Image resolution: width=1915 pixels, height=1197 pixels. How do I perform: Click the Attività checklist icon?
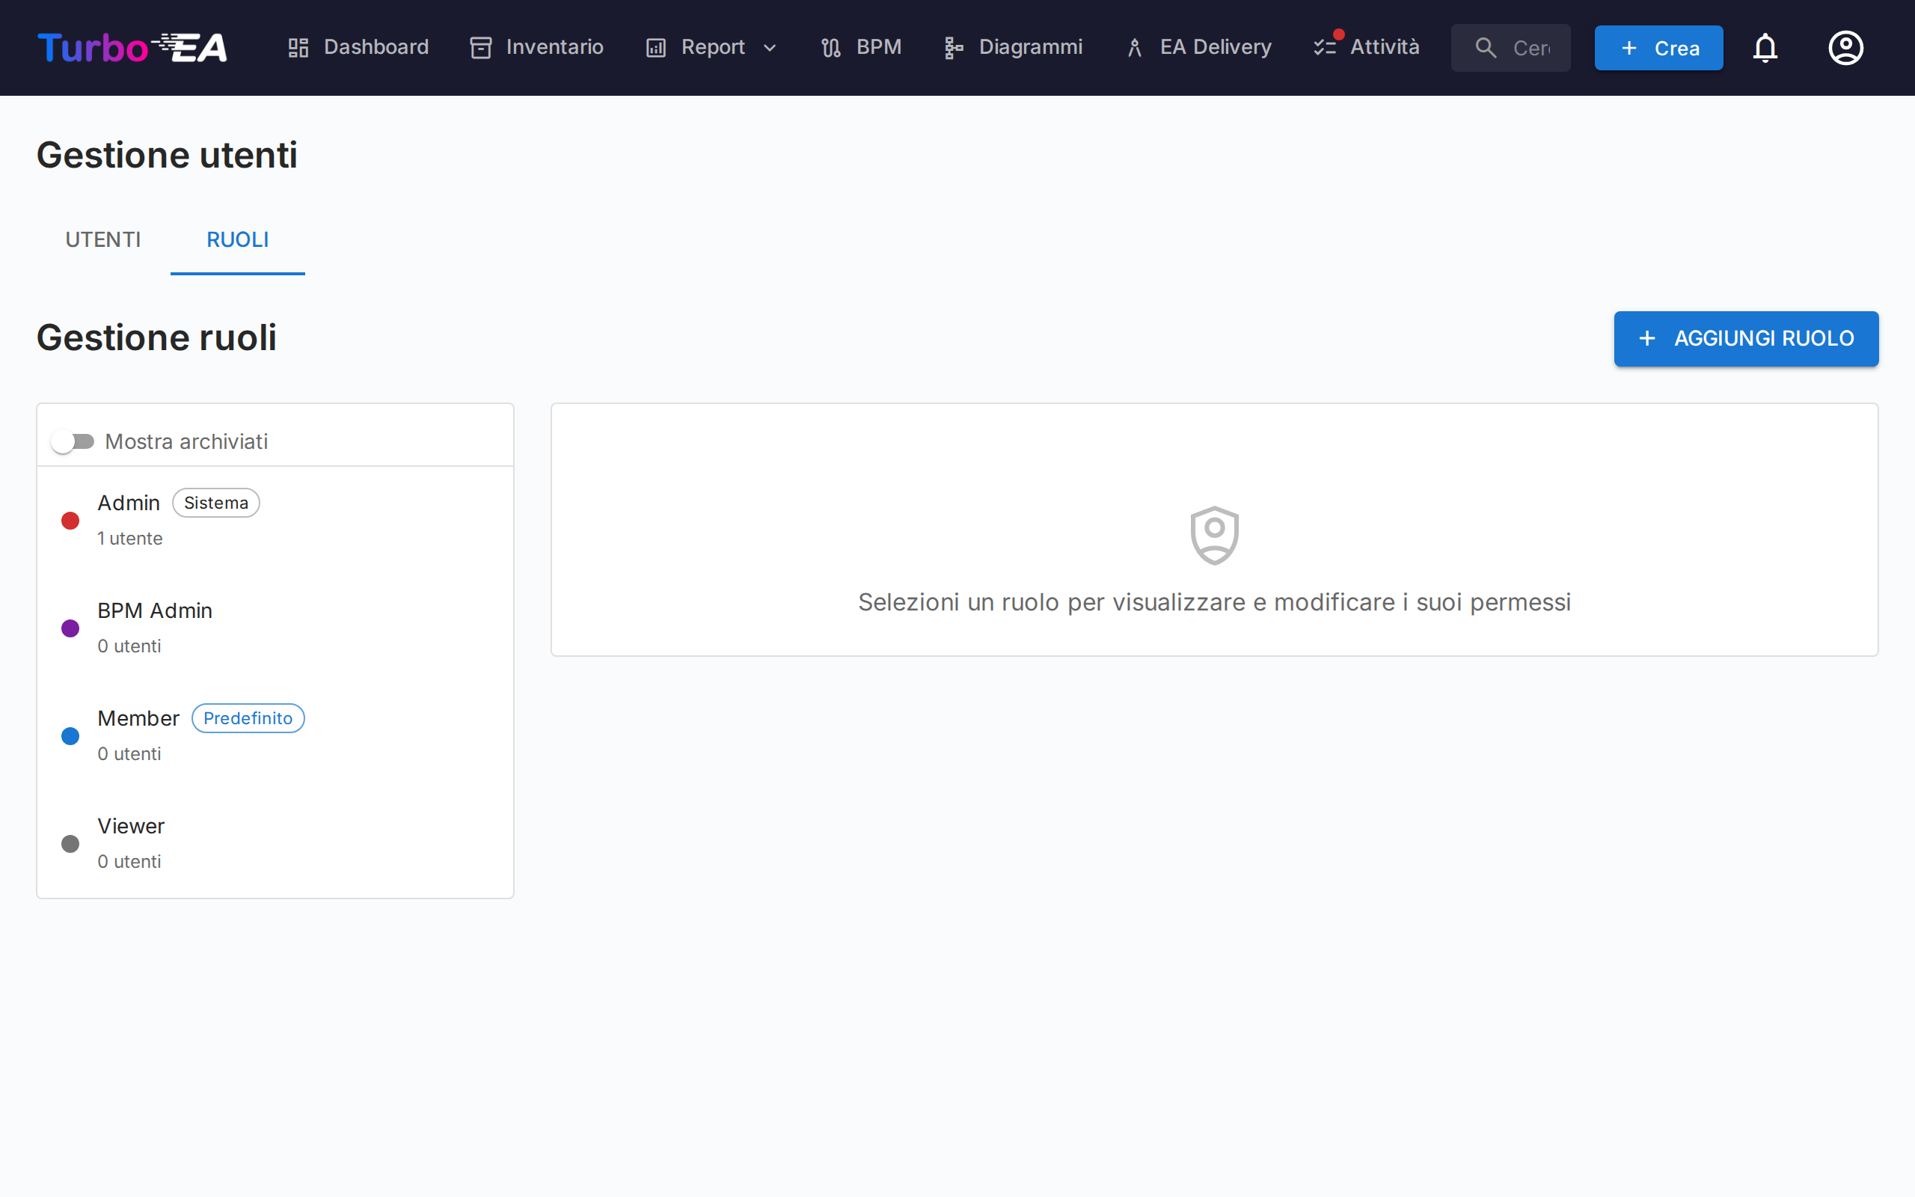coord(1325,47)
